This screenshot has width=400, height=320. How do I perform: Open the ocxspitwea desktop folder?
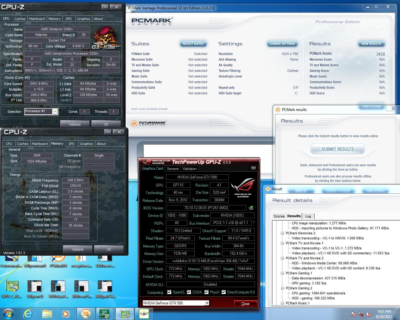tap(82, 262)
